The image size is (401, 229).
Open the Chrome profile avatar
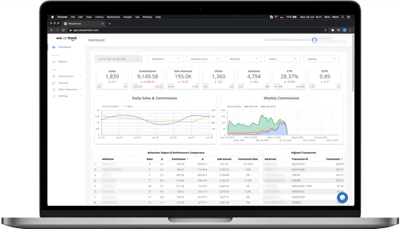[344, 30]
